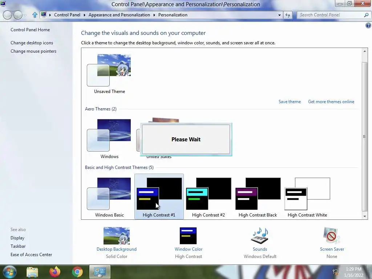Click the Desktop Background icon
Image resolution: width=372 pixels, height=279 pixels.
(117, 236)
